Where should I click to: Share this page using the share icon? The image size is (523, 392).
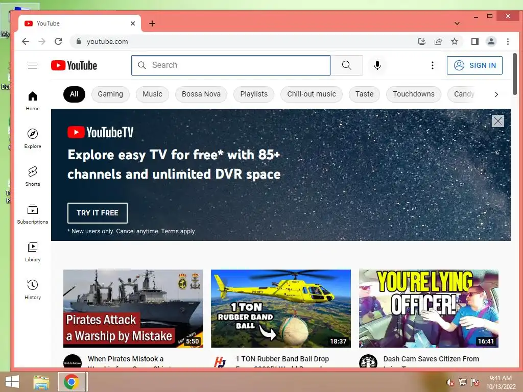pyautogui.click(x=438, y=41)
